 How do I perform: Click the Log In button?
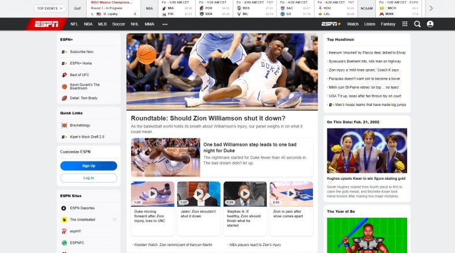point(88,178)
